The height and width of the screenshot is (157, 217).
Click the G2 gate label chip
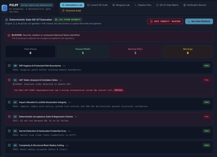click(15, 102)
